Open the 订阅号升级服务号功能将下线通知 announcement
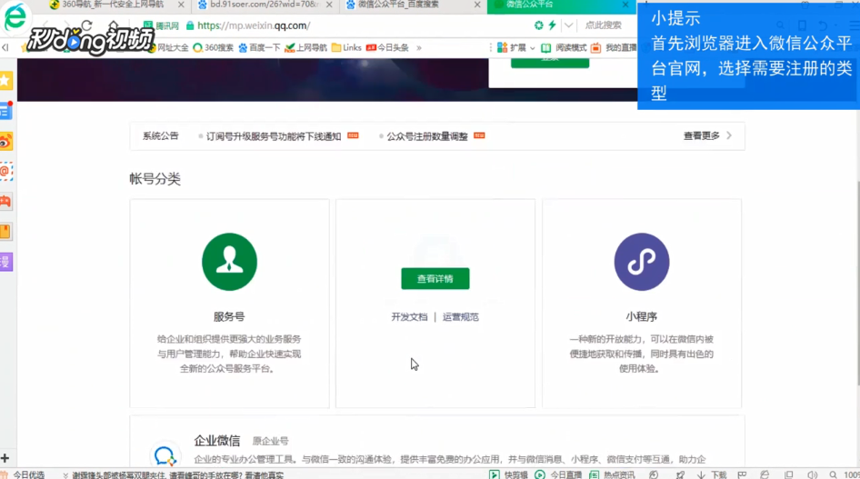This screenshot has width=860, height=479. coord(273,136)
